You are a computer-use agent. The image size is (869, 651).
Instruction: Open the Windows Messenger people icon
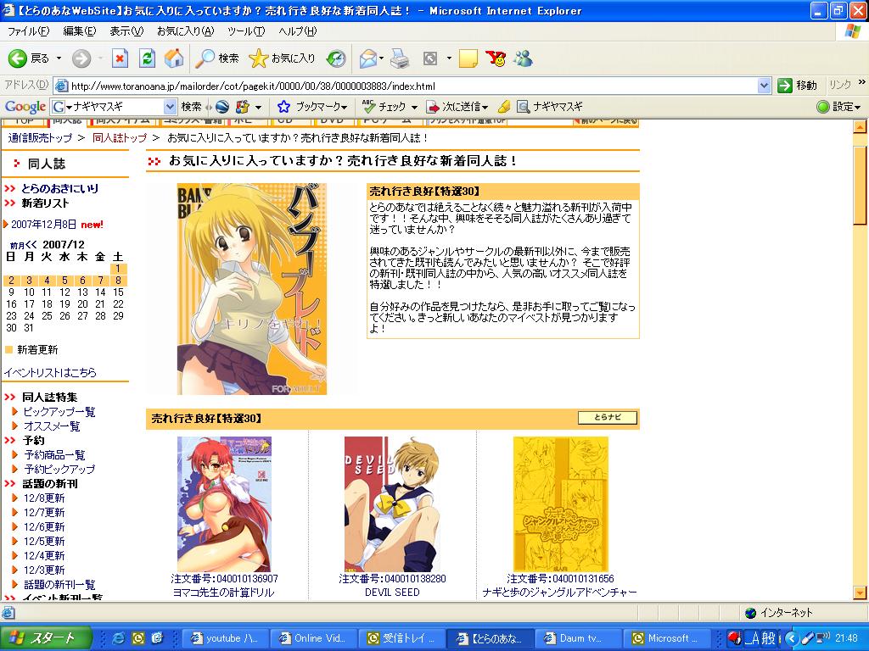523,58
